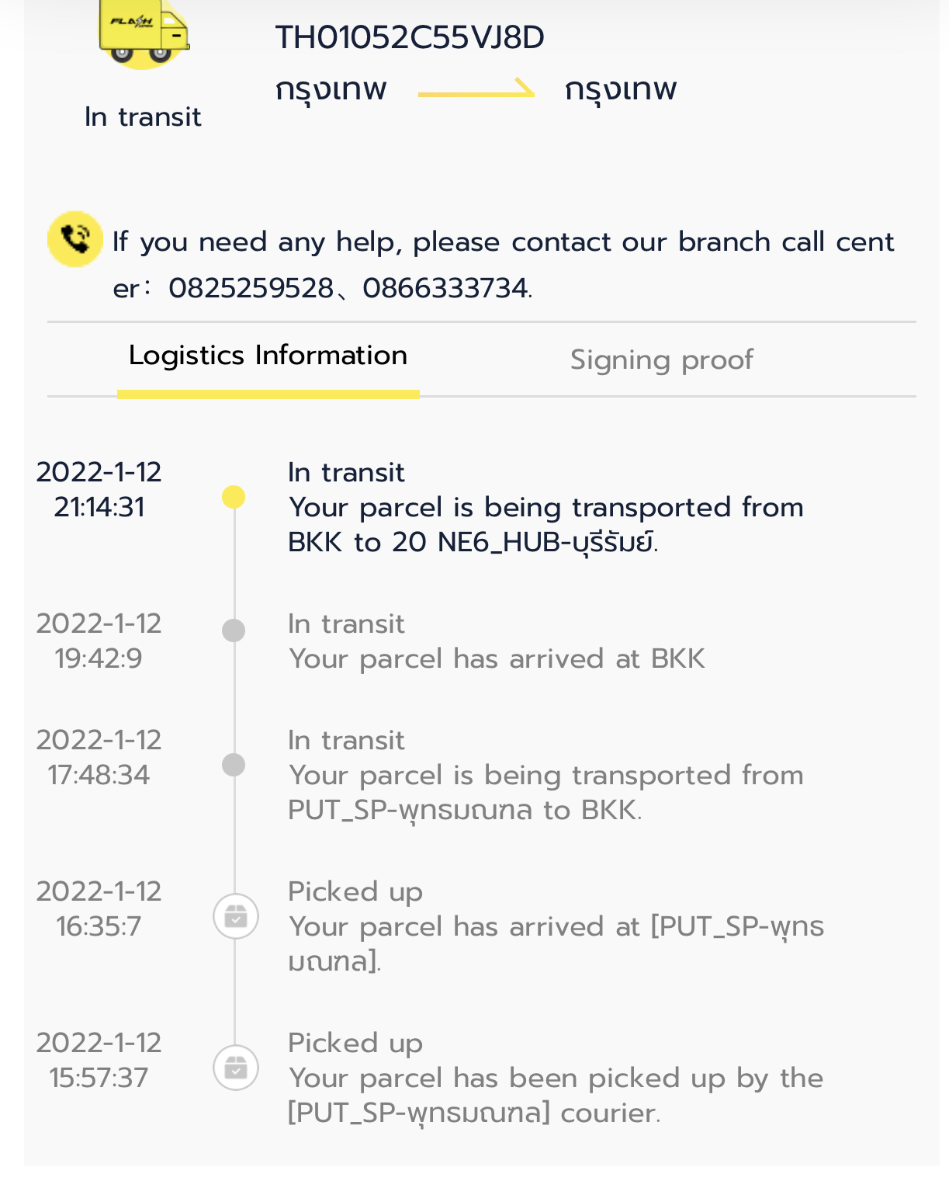Select the picked up by courier entry
The width and height of the screenshot is (949, 1188).
click(556, 1079)
